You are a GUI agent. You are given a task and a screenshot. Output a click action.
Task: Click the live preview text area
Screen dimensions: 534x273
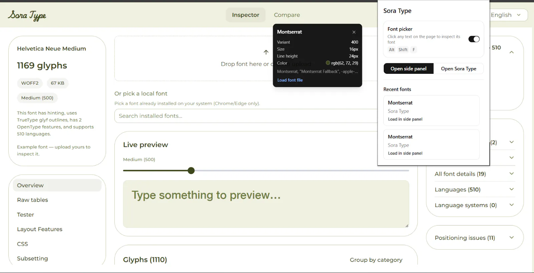pyautogui.click(x=266, y=204)
